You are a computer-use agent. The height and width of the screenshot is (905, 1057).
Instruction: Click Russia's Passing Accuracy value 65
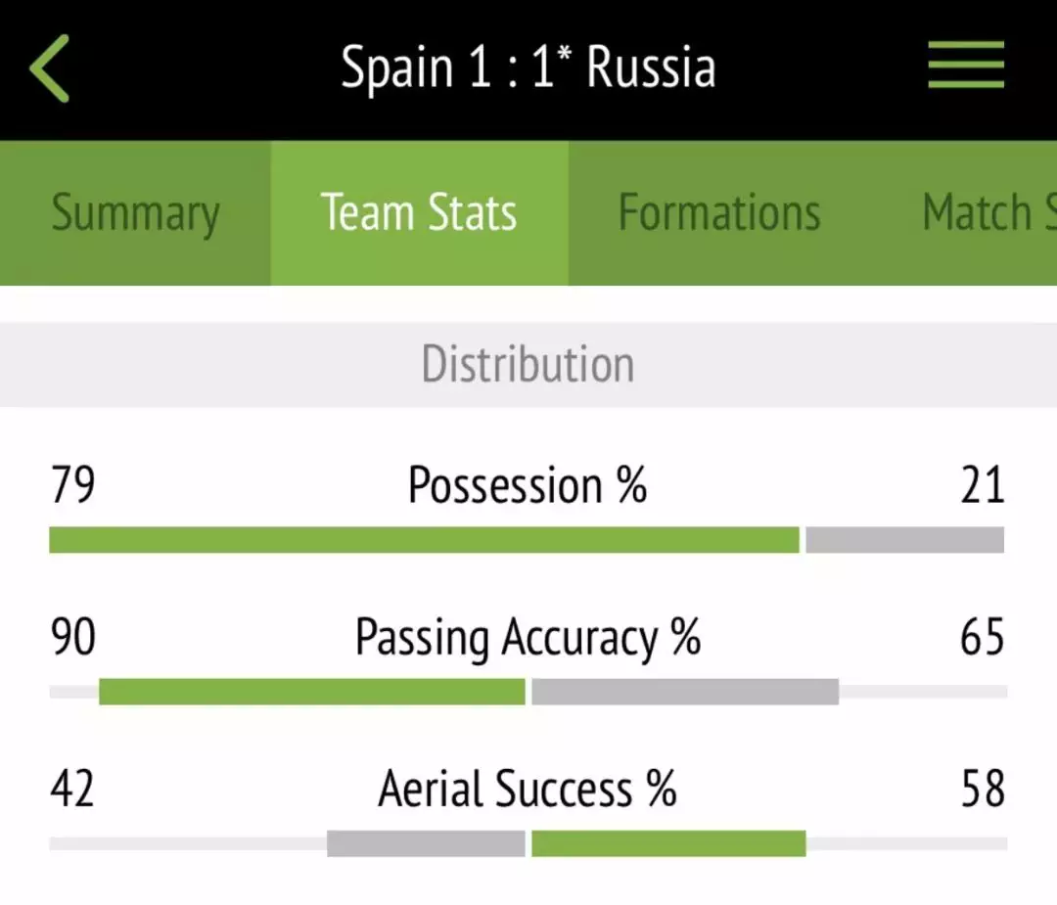[983, 637]
